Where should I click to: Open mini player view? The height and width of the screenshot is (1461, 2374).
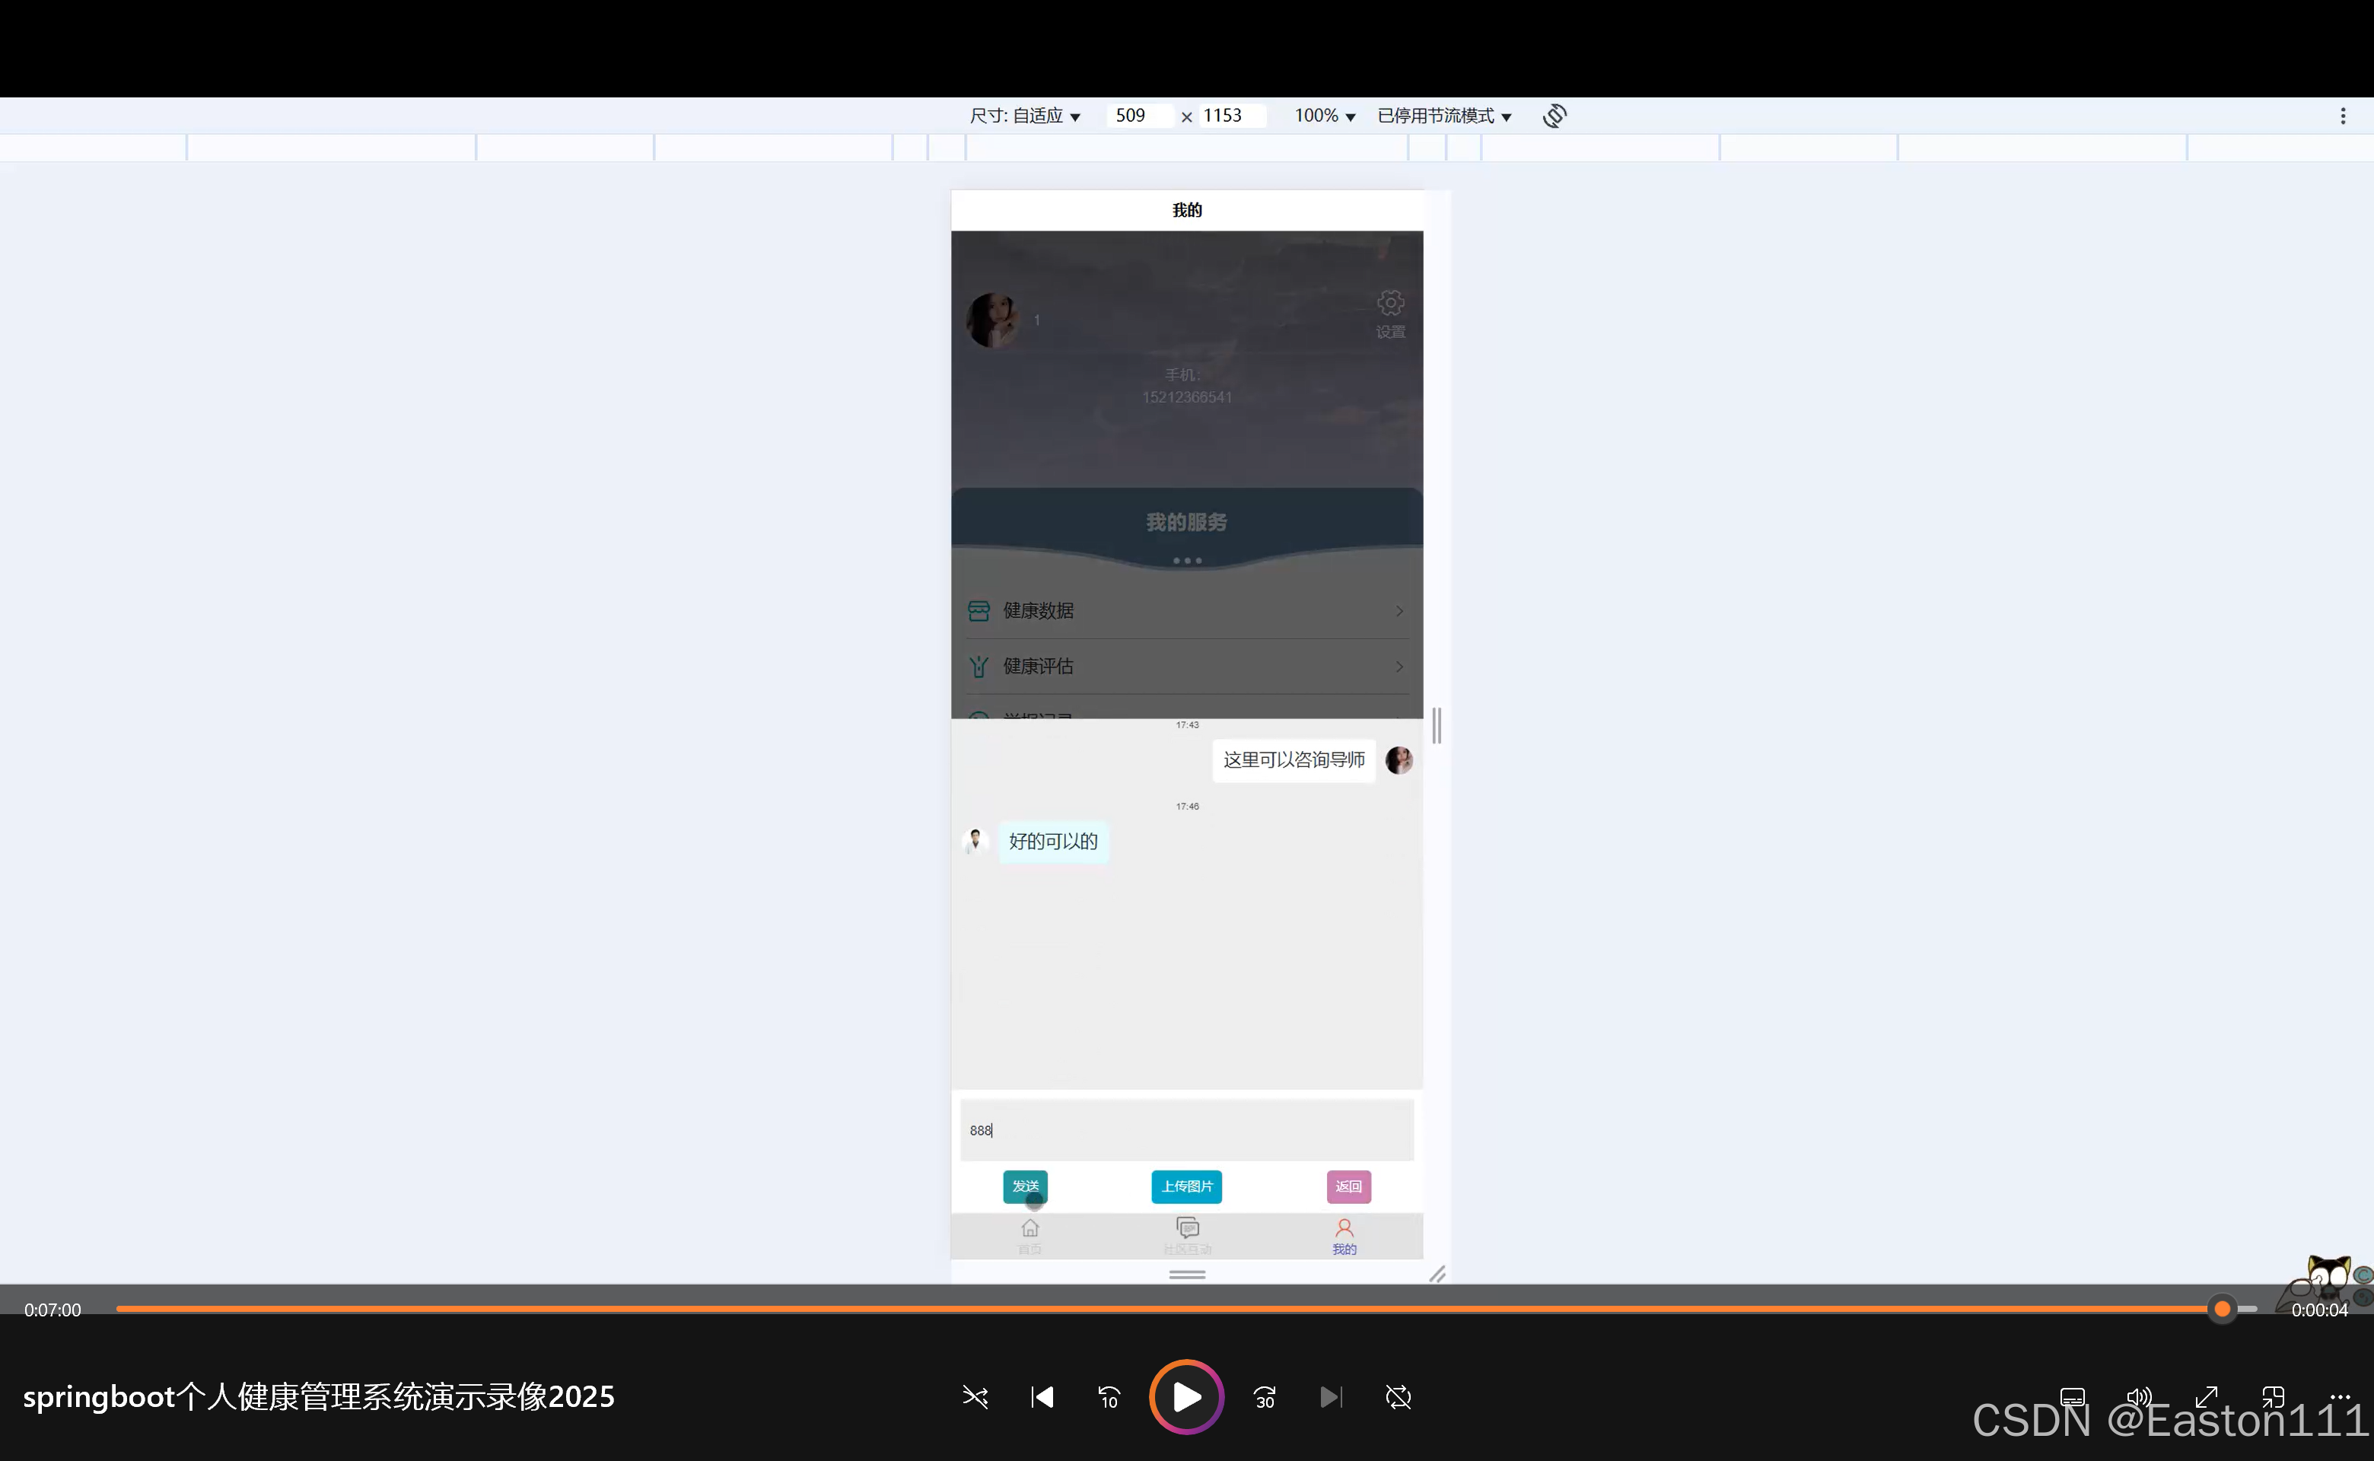2273,1397
